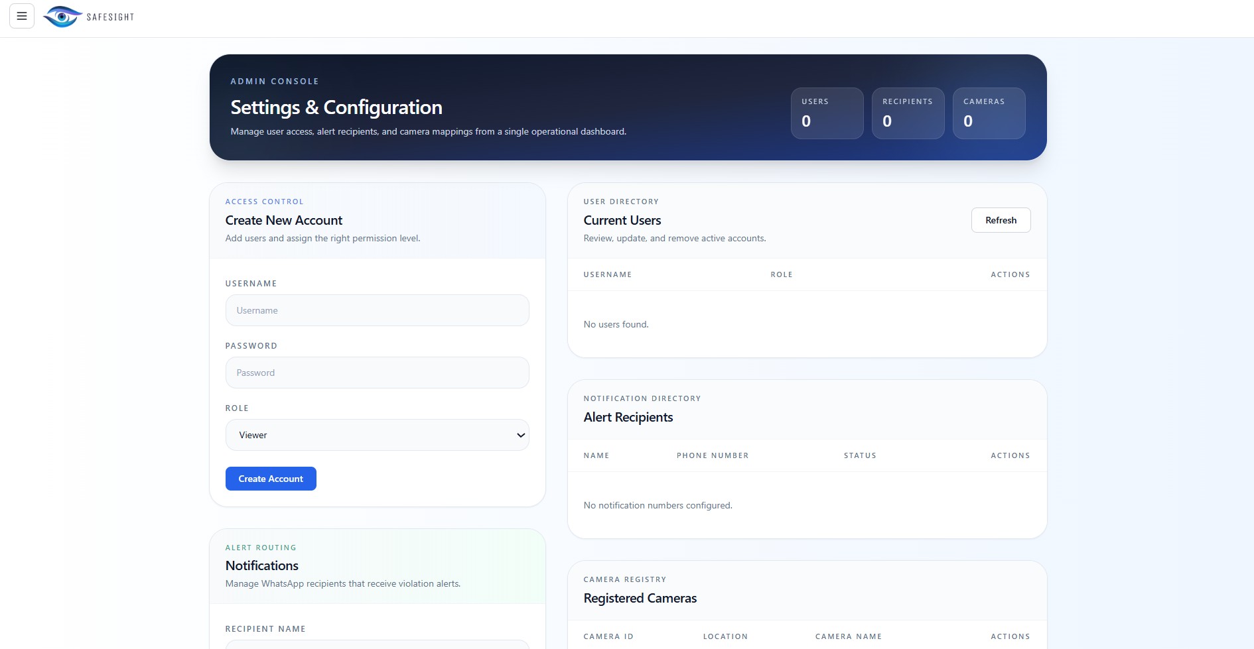Screen dimensions: 1254x649
Task: Click the Admin Console label
Action: point(275,82)
